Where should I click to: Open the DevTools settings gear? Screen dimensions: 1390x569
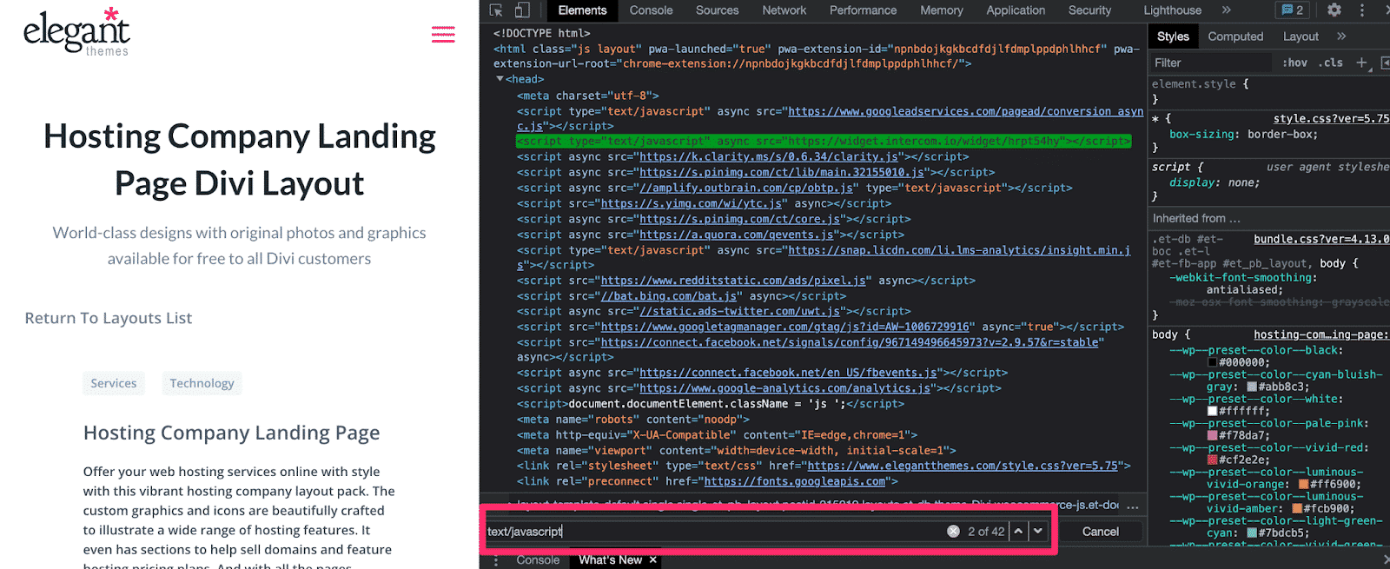[1334, 10]
